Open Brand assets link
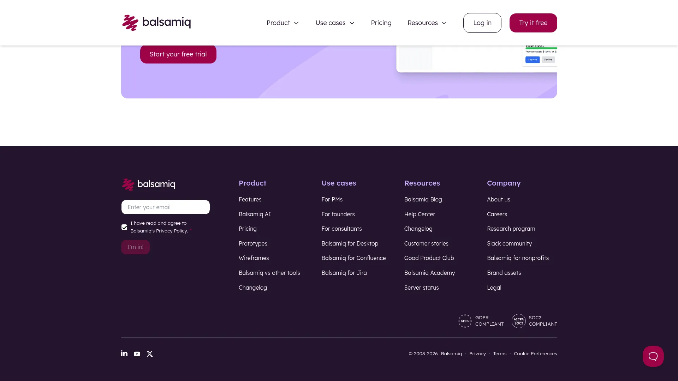This screenshot has width=678, height=381. tap(504, 273)
